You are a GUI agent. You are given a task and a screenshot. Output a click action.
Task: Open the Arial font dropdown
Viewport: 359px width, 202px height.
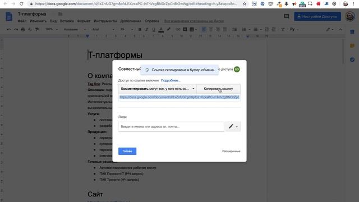coord(103,29)
